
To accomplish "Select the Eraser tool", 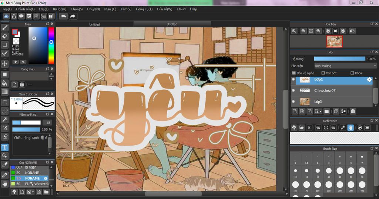I will [4, 36].
